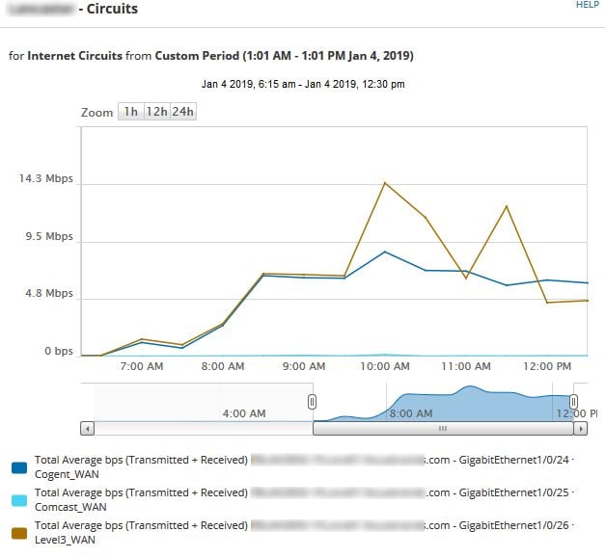Screen dimensions: 605x558
Task: Click the right range handle in the navigator
Action: (573, 402)
